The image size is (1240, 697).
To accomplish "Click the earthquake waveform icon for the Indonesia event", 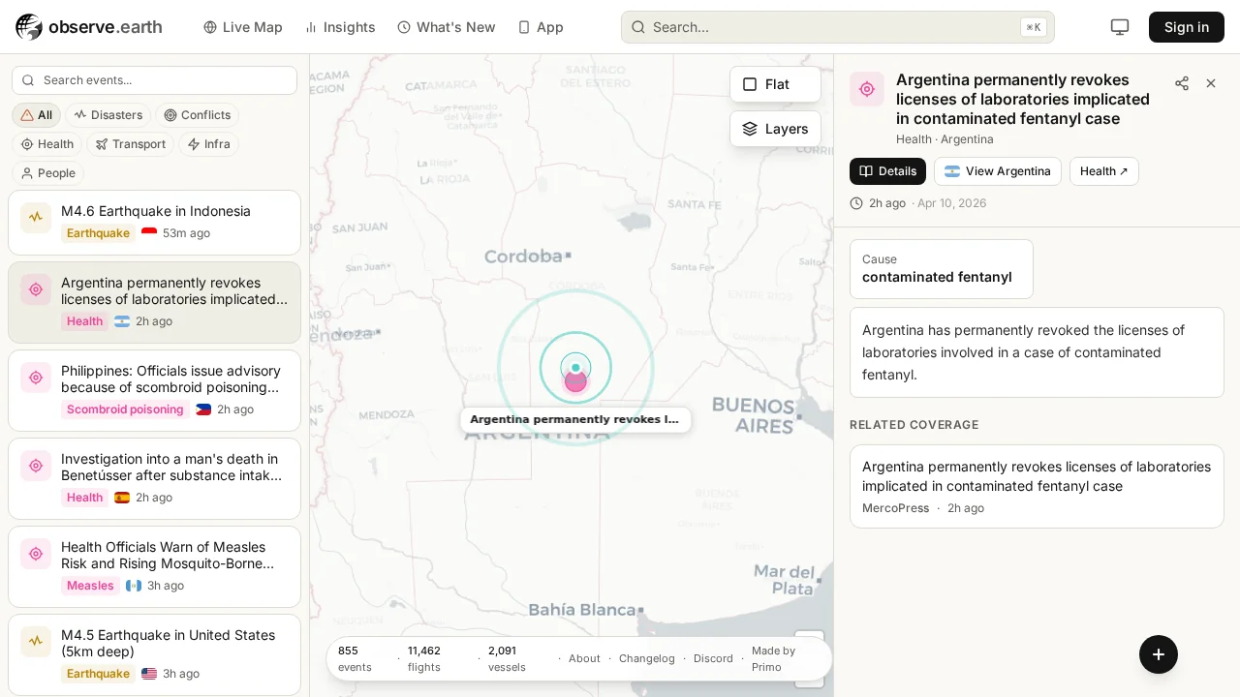I will (x=36, y=217).
